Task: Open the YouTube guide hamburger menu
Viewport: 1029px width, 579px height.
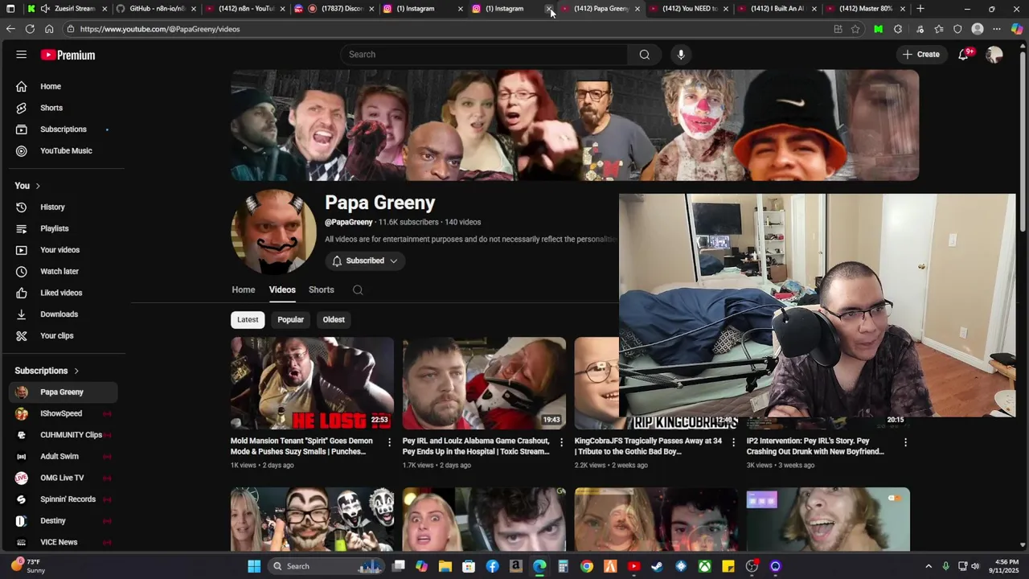Action: [22, 55]
